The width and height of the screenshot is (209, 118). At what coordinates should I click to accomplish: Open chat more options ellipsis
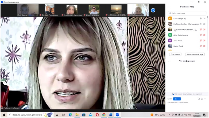coord(205,99)
